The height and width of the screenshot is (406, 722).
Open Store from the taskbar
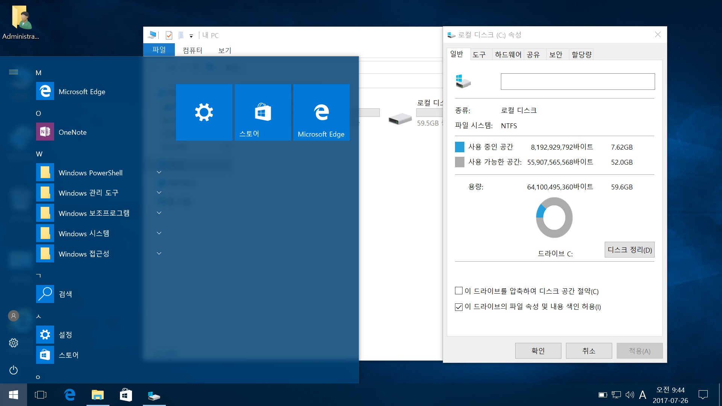tap(126, 395)
